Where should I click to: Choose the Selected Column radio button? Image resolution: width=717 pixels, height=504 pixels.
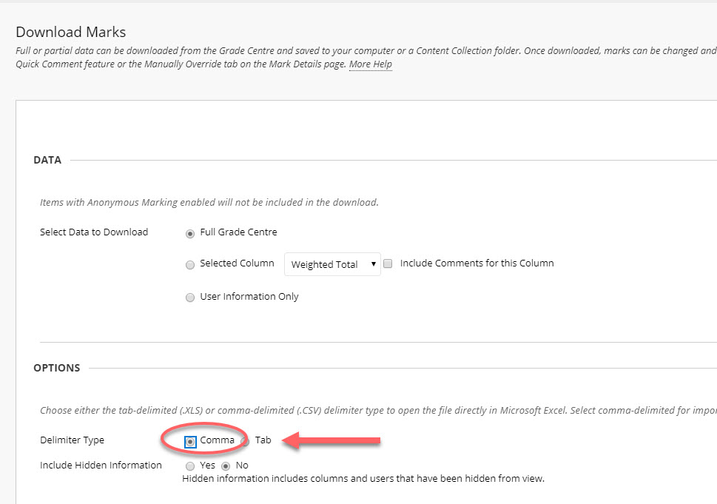point(191,264)
